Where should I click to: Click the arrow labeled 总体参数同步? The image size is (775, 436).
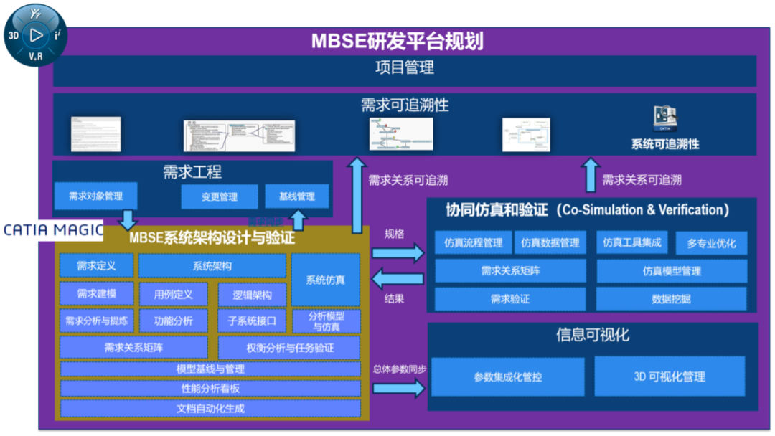pyautogui.click(x=398, y=387)
